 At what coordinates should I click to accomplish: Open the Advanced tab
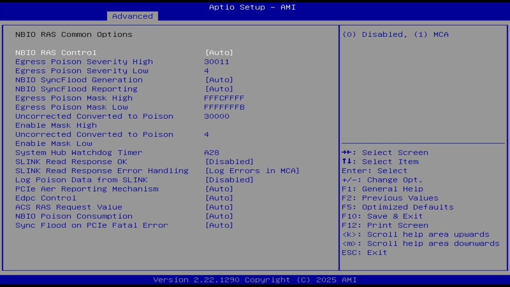point(132,16)
